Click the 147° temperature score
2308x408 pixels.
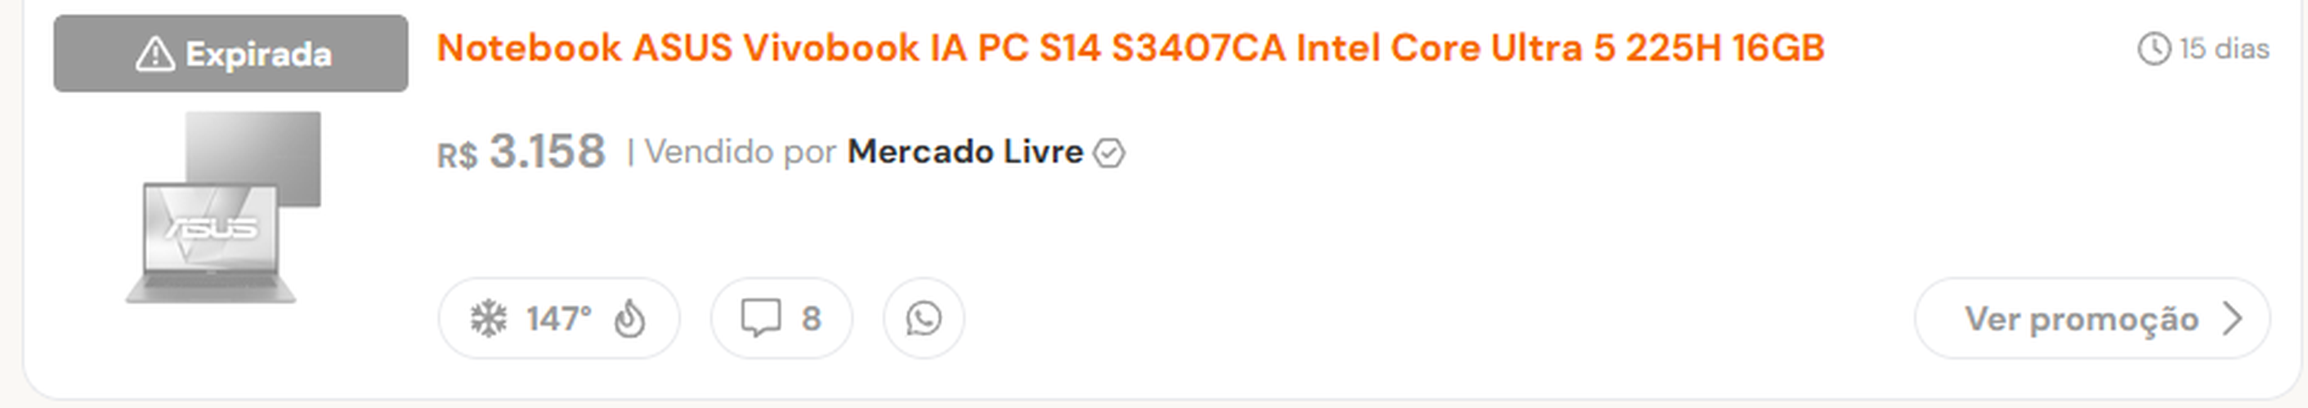558,318
